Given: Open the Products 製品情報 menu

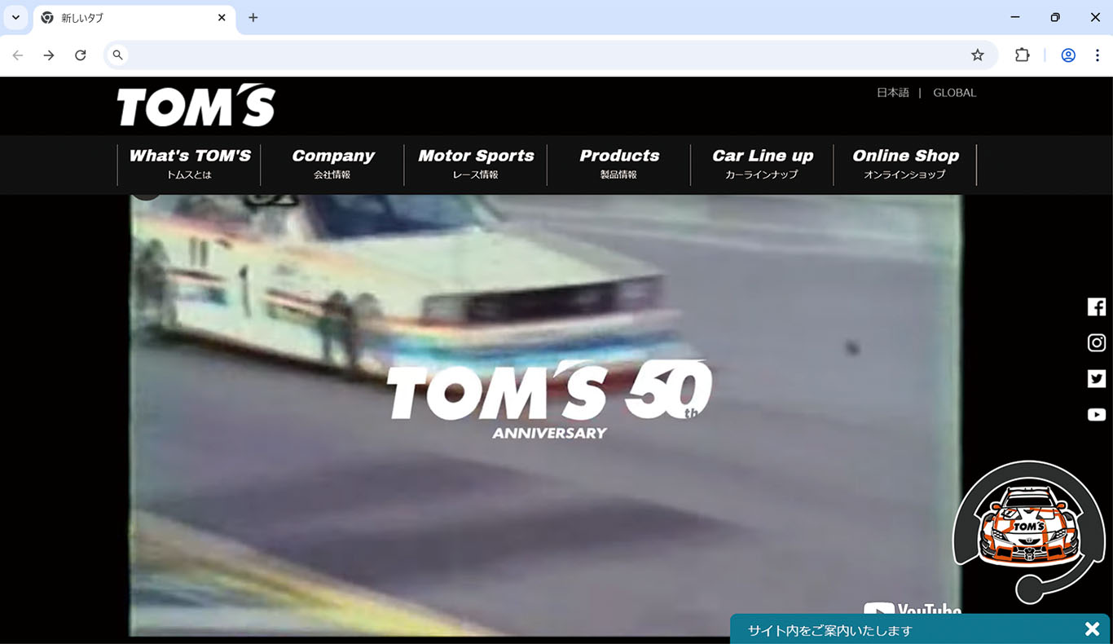Looking at the screenshot, I should pos(619,165).
